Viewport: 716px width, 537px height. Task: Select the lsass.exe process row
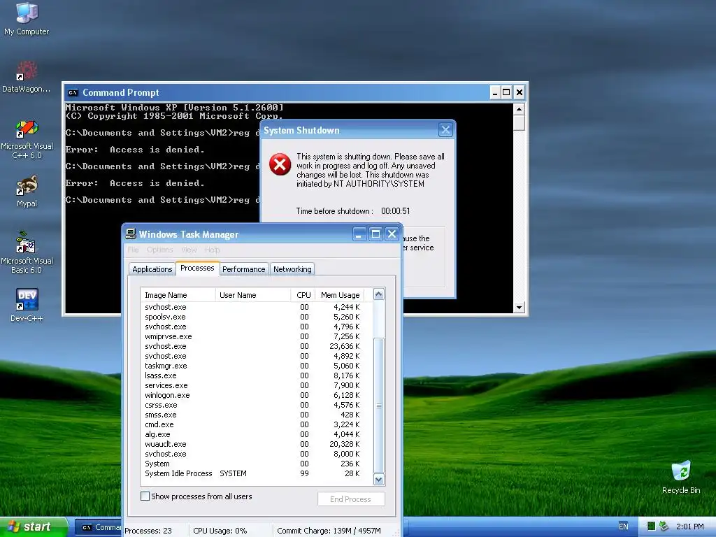pos(256,375)
